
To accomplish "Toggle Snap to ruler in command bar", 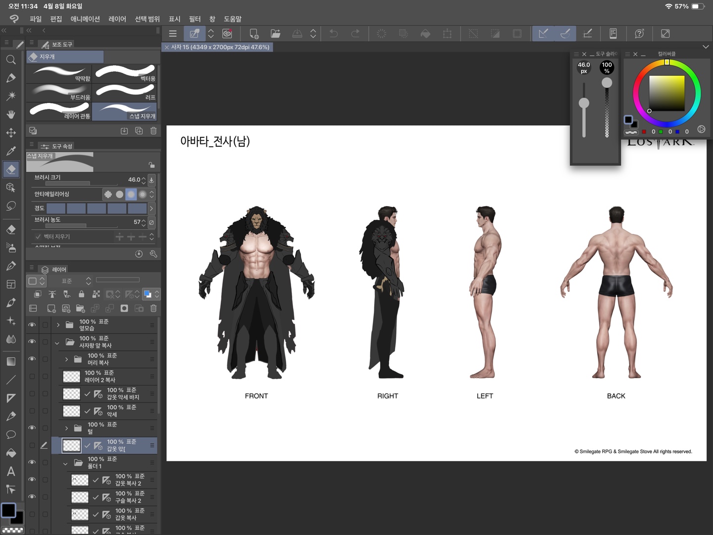I will tap(543, 34).
